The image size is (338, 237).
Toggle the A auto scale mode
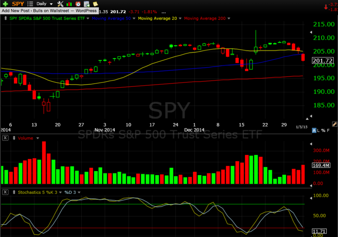click(314, 130)
